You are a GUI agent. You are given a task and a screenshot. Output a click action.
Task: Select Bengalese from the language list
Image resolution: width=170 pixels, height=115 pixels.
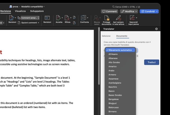pos(120,99)
